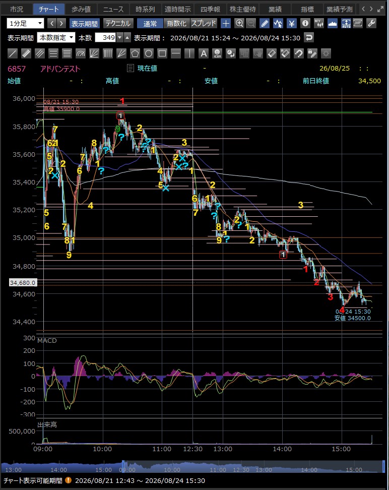
Task: Increase bar count with up arrow
Action: pyautogui.click(x=127, y=38)
